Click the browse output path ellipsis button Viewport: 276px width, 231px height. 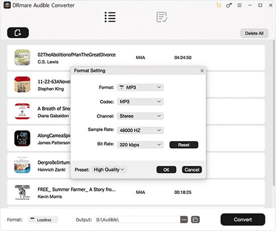[184, 219]
